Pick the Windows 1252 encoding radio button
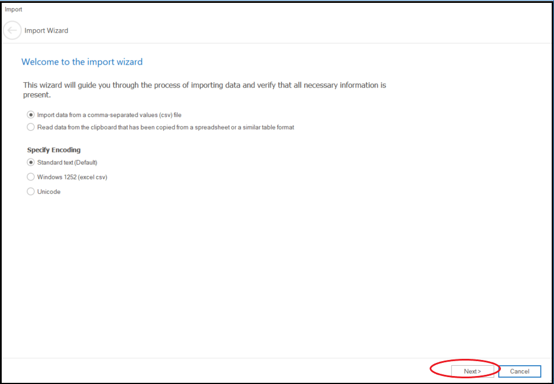 click(x=31, y=177)
